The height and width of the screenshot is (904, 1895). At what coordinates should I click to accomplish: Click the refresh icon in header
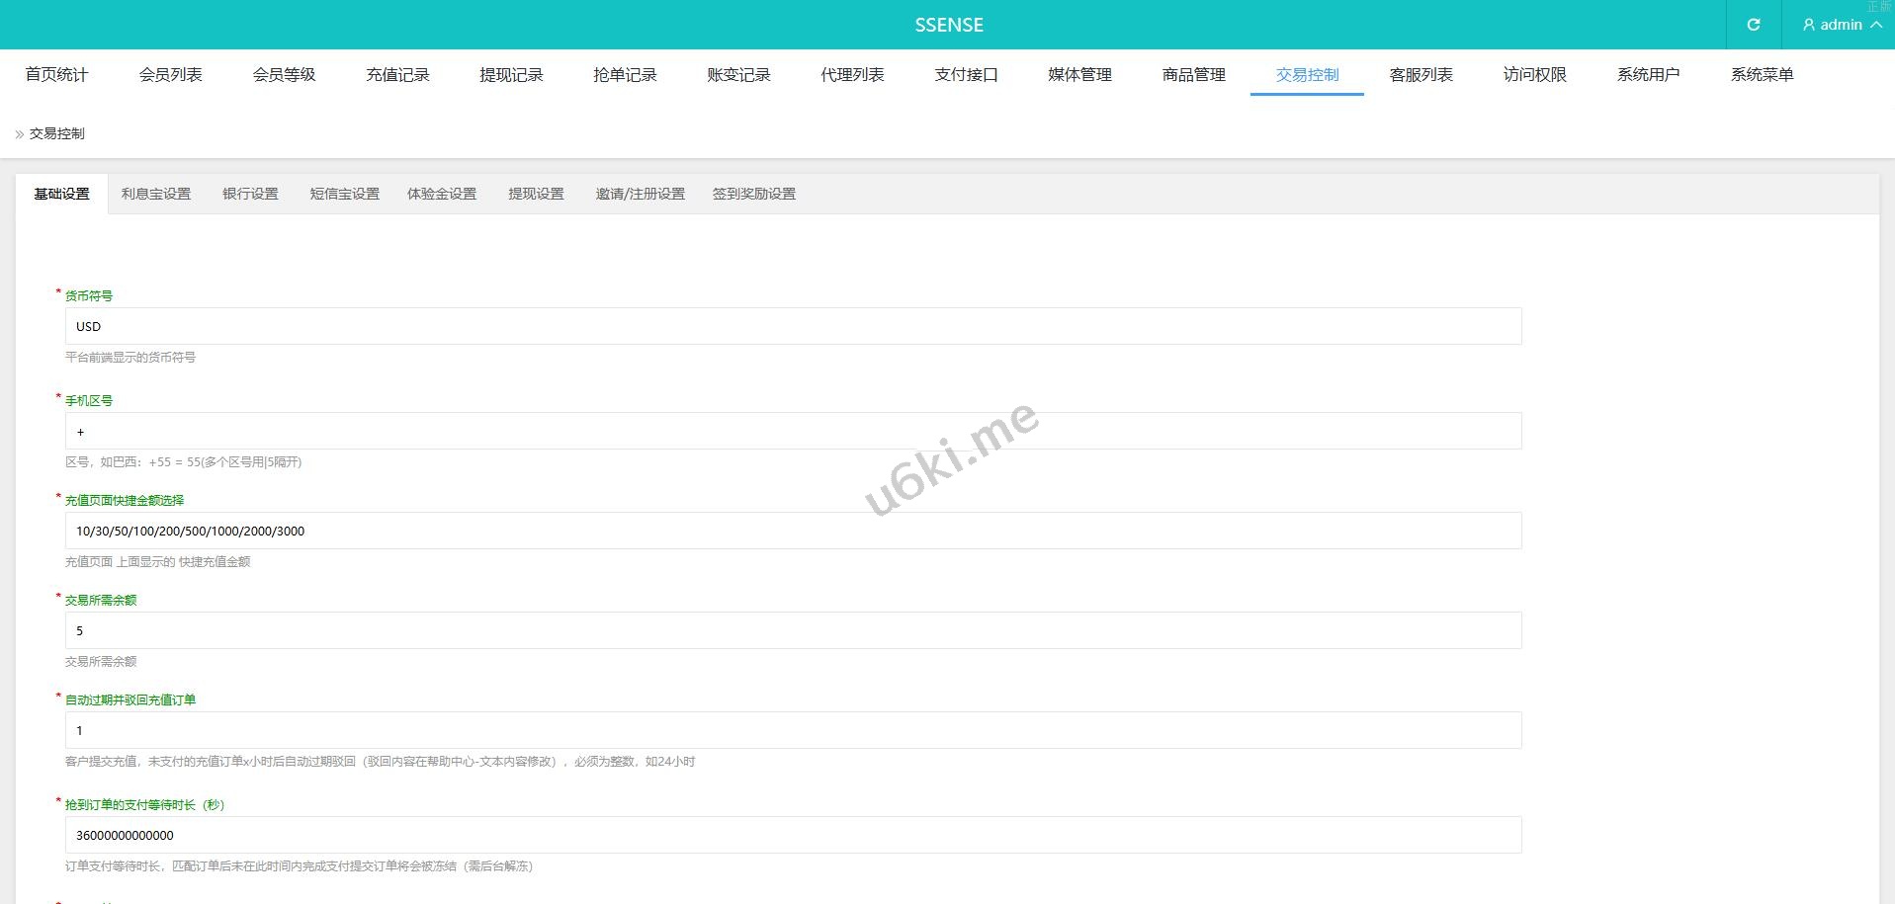[x=1753, y=25]
